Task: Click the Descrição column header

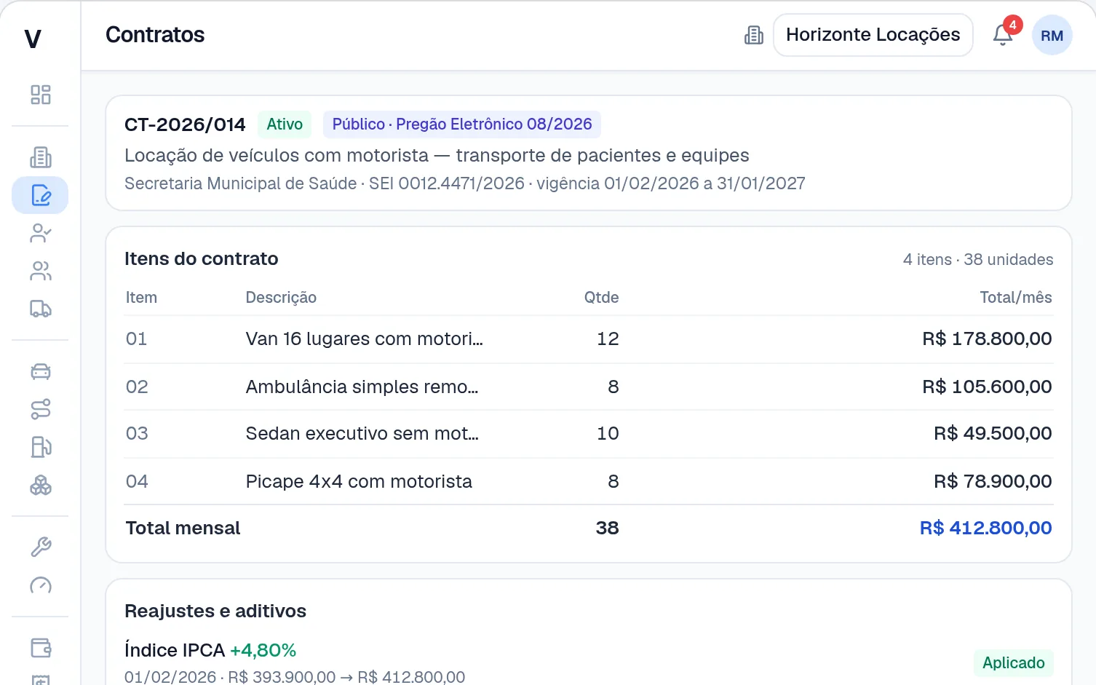Action: point(281,297)
